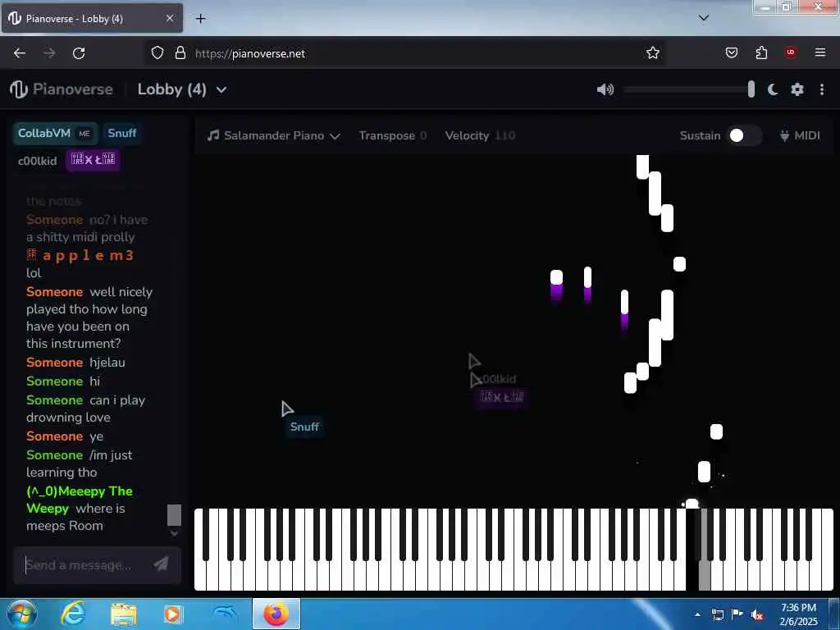Click the muted volume tray icon
The image size is (840, 630).
[757, 615]
